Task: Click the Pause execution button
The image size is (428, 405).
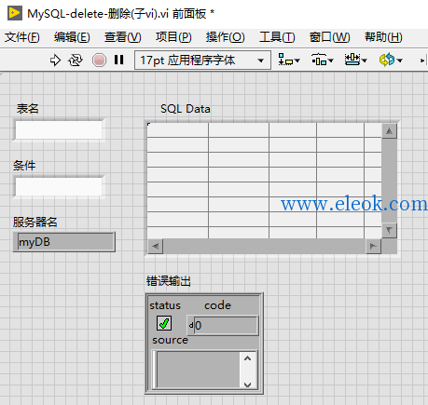Action: 118,60
